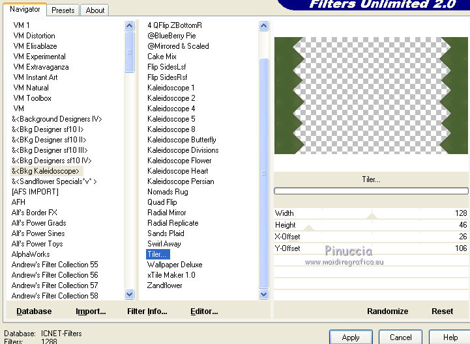Select VM Elisablaze category
Screen dimensions: 470x344
click(35, 46)
